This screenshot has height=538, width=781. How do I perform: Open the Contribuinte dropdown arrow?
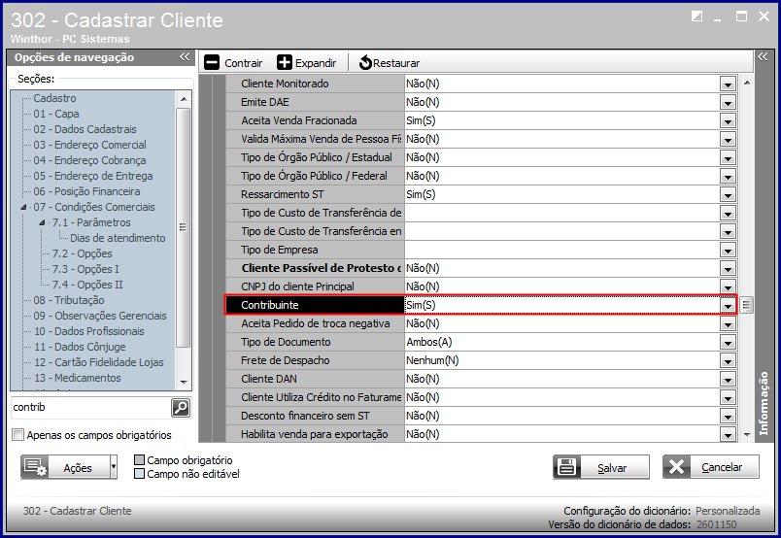(x=728, y=305)
